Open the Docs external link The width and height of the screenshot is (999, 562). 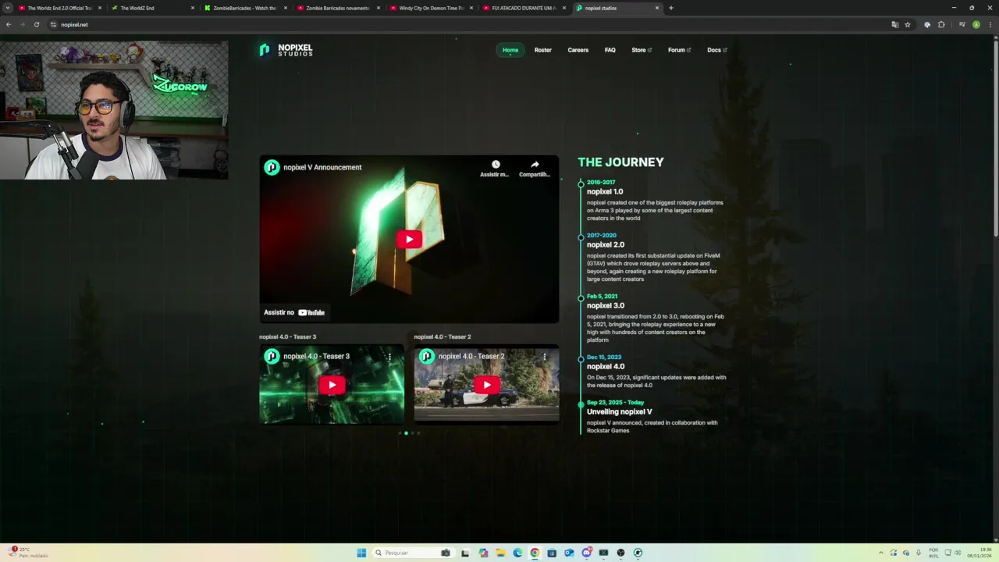(x=717, y=50)
